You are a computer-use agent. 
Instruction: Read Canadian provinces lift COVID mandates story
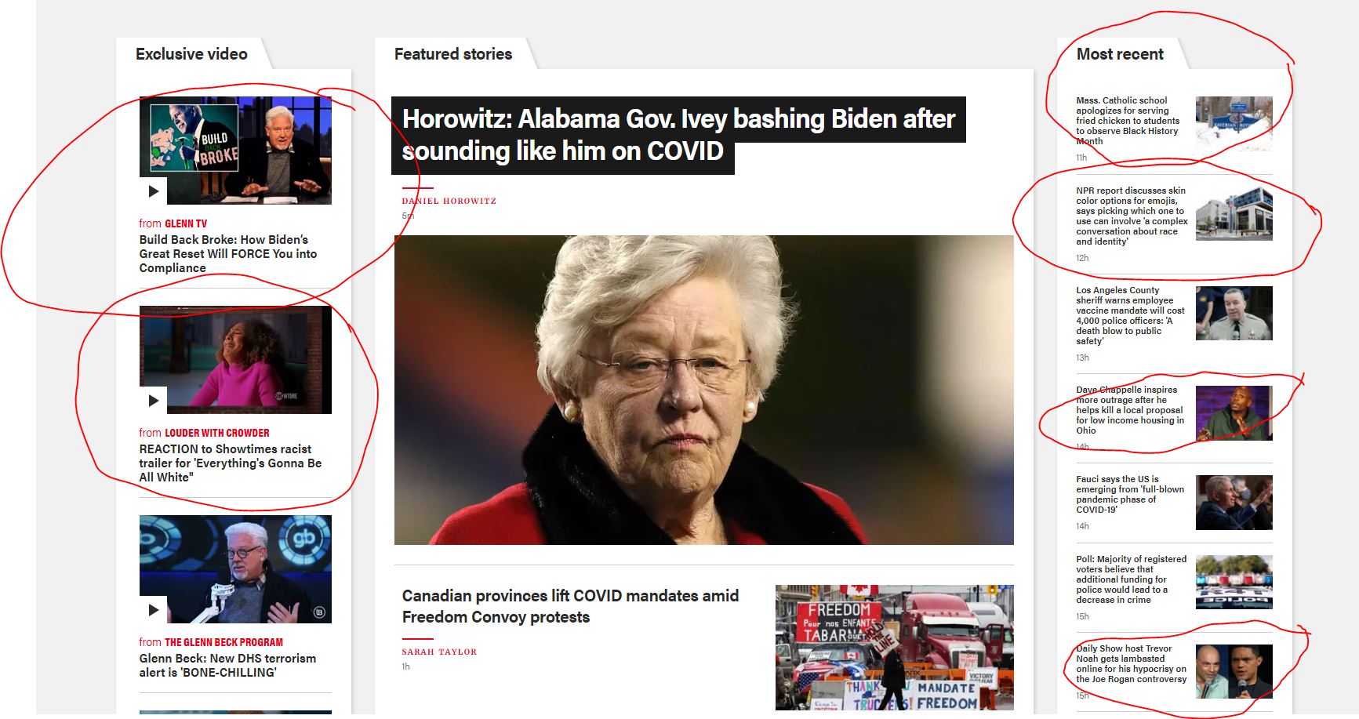tap(570, 606)
